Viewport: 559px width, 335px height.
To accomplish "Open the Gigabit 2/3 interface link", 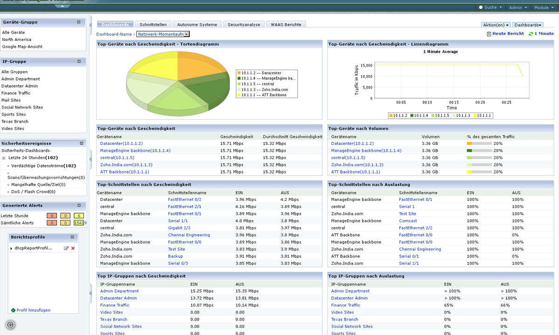I will [179, 228].
